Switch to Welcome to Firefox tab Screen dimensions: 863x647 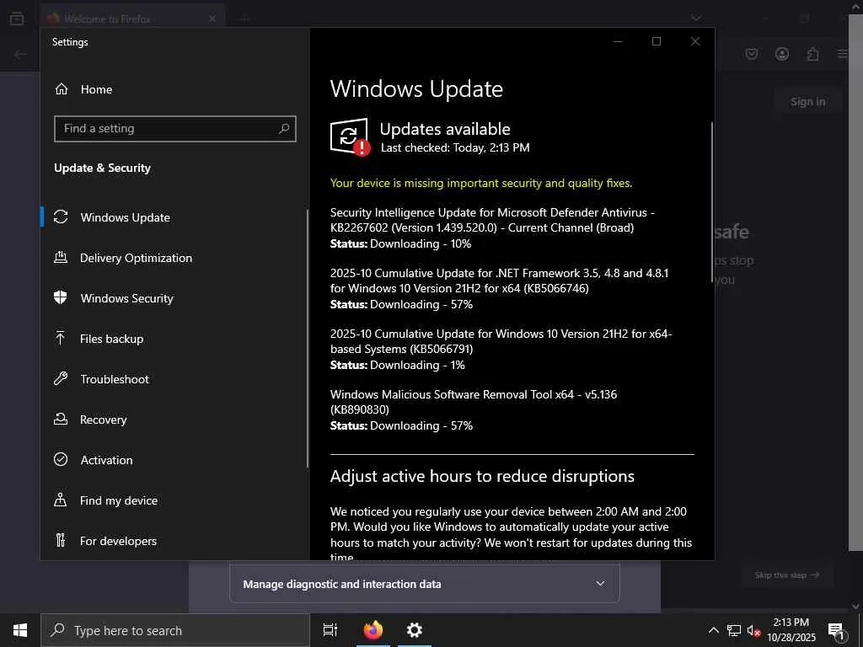(131, 19)
